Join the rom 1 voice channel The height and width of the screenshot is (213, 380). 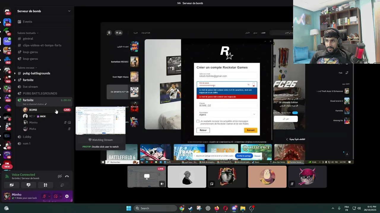[x=44, y=143]
